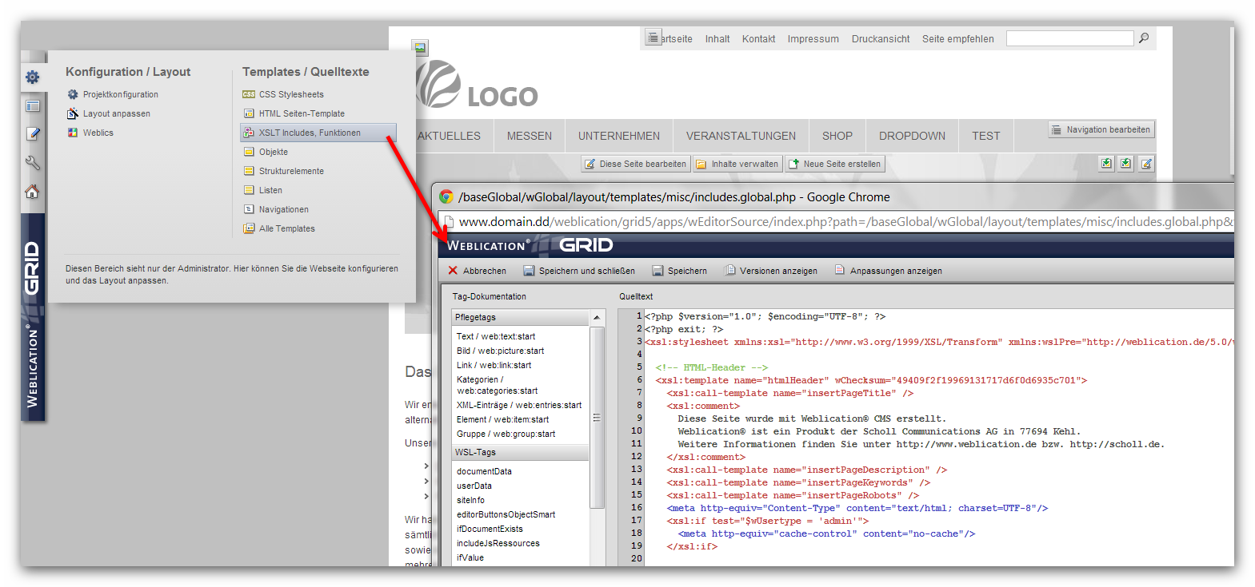This screenshot has width=1255, height=587.
Task: Click the CSS Stylesheets icon
Action: [249, 94]
